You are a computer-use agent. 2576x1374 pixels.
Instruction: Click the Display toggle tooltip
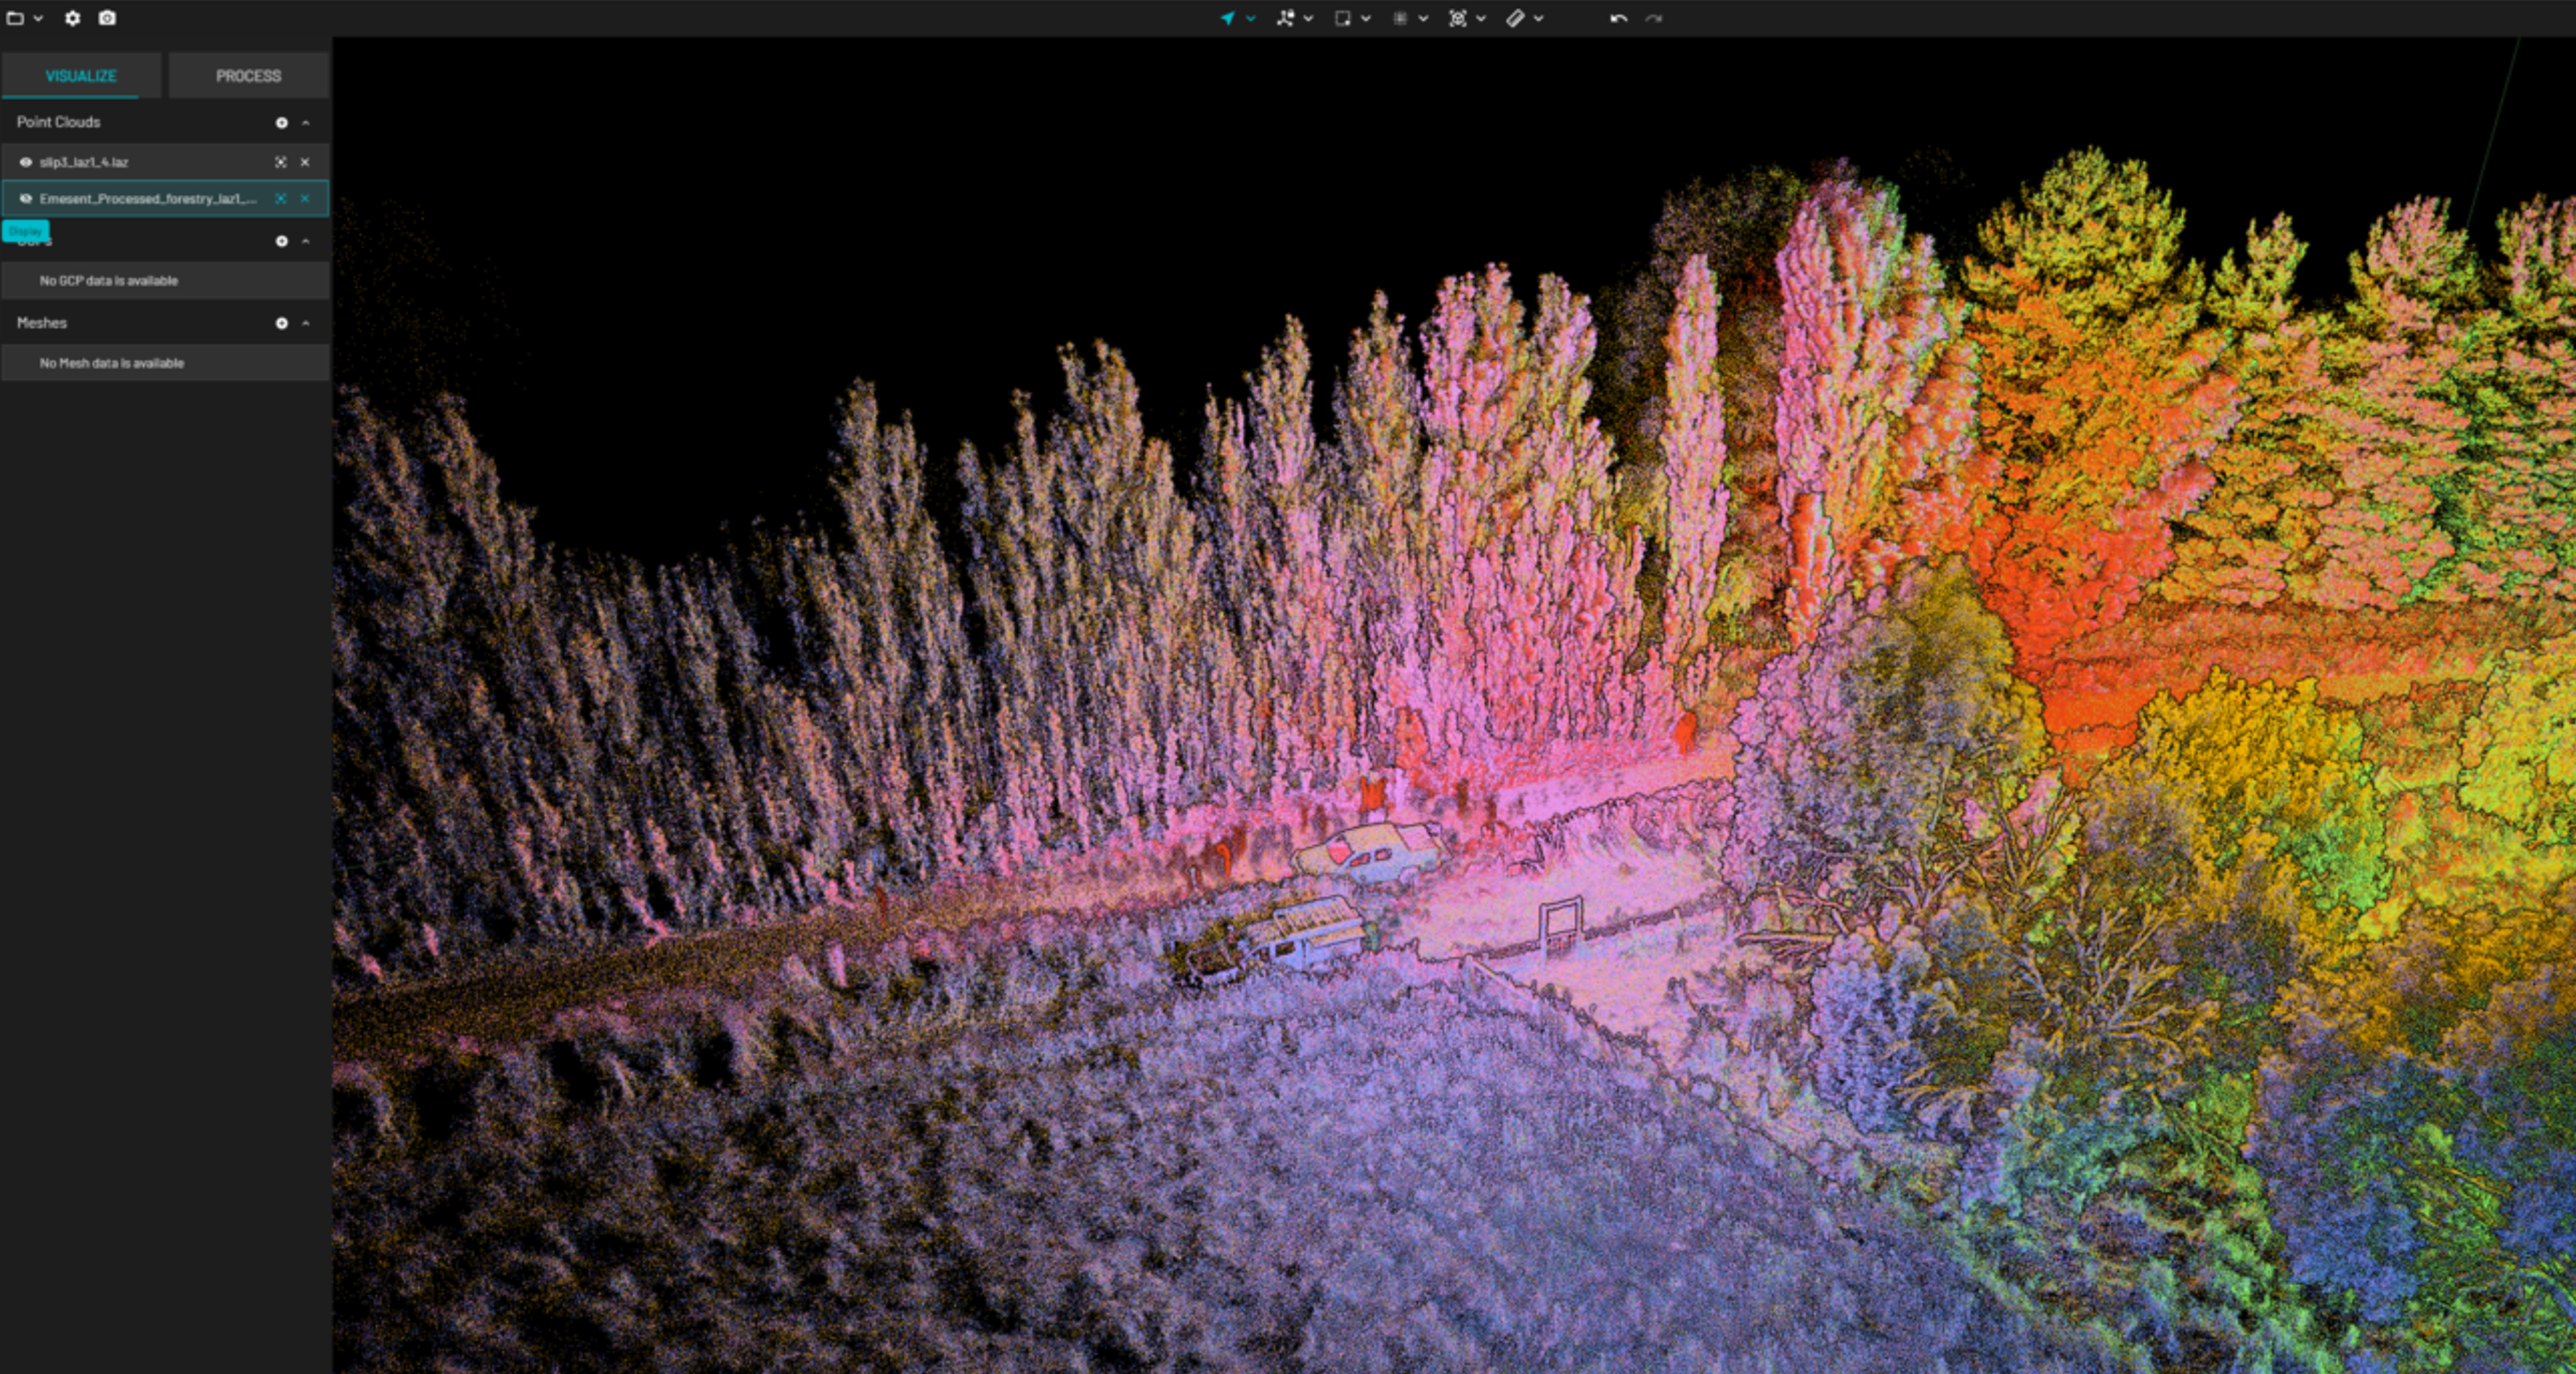(26, 231)
